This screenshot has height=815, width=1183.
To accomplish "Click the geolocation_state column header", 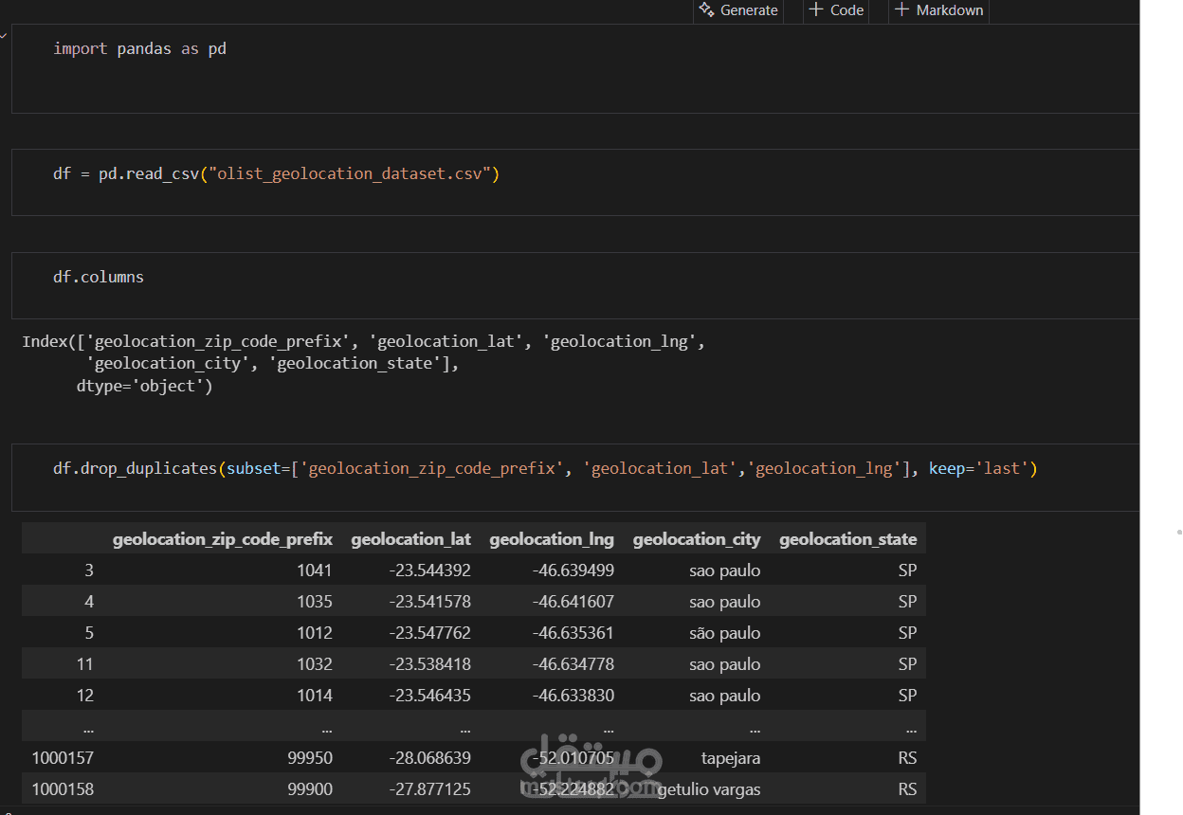I will point(847,539).
